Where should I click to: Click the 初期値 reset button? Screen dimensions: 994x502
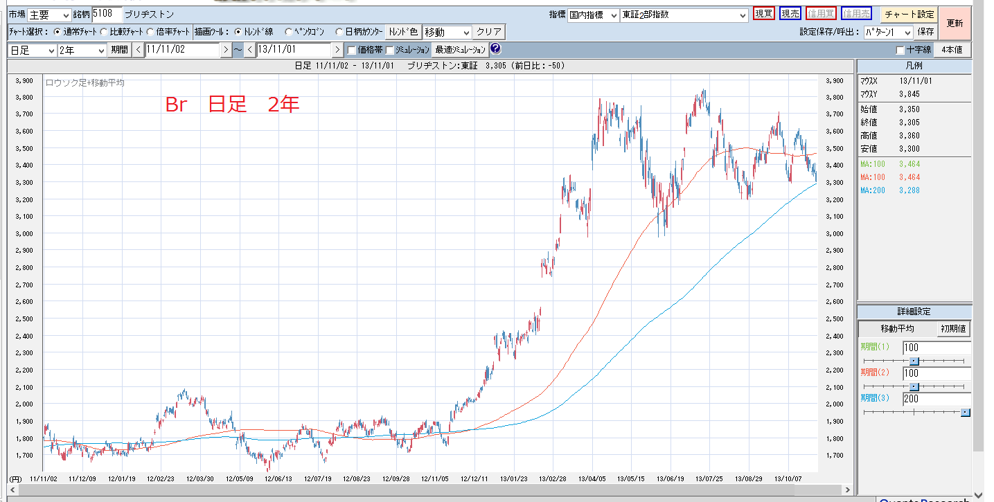point(954,329)
